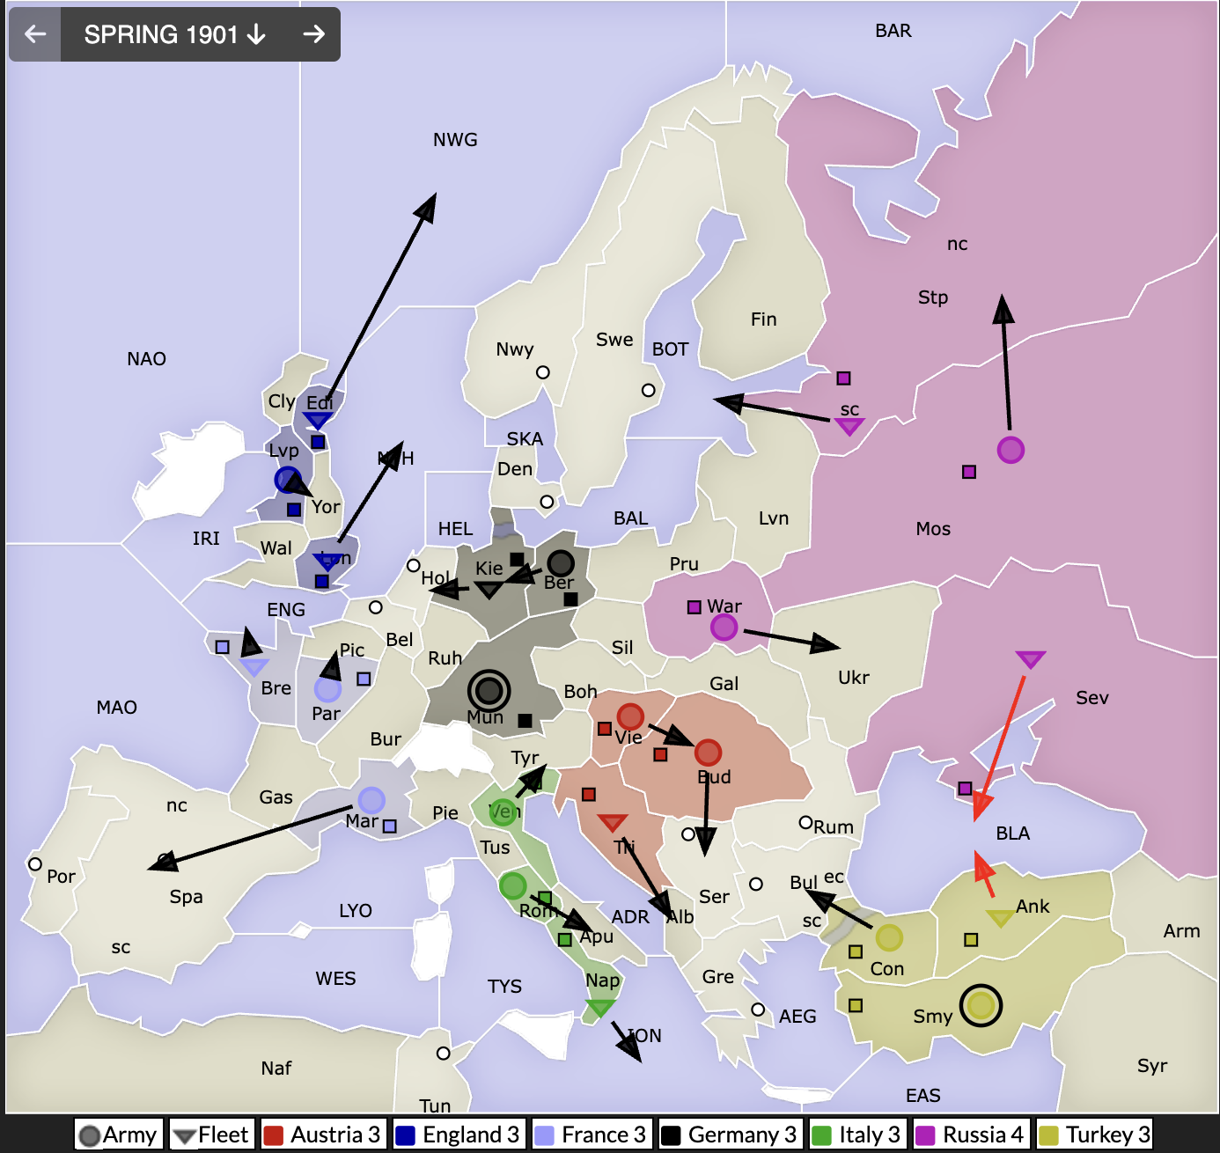Go to the previous turn with left arrow

[x=35, y=34]
